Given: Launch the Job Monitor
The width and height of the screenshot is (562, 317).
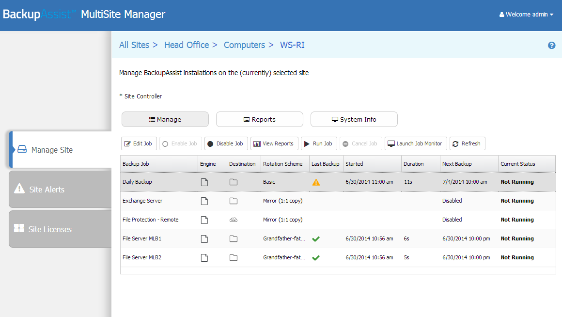Looking at the screenshot, I should (x=416, y=143).
